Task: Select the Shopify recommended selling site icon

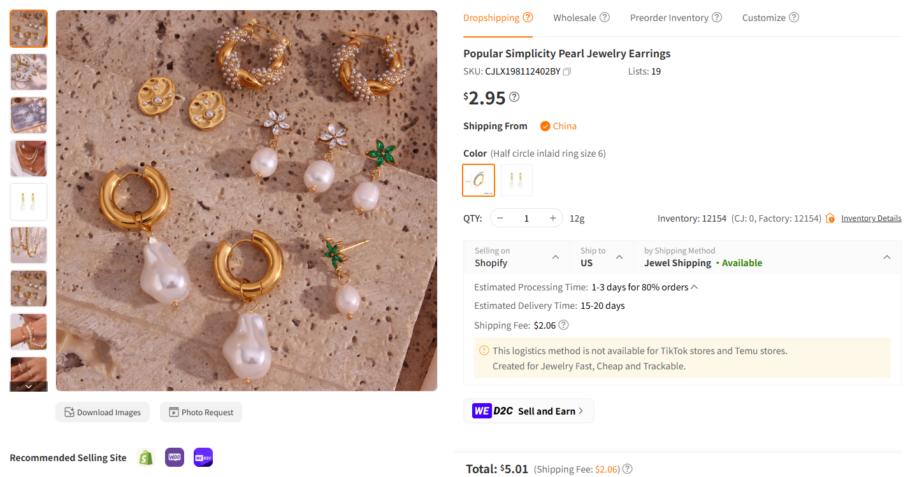Action: [x=145, y=457]
